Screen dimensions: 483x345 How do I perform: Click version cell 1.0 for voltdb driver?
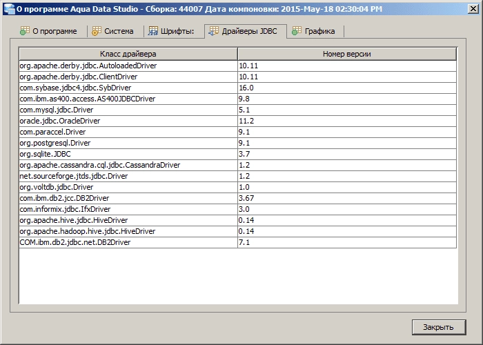[347, 187]
